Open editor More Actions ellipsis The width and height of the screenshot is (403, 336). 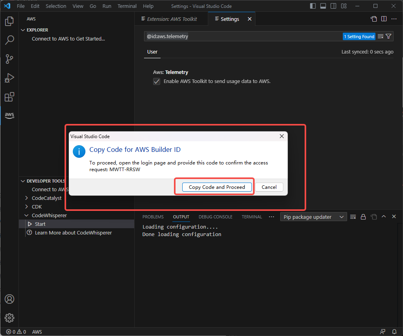tap(394, 19)
